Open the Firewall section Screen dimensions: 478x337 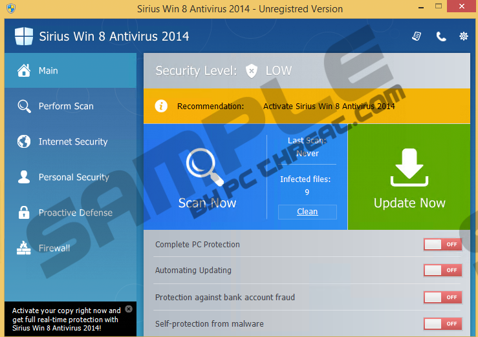(x=71, y=248)
